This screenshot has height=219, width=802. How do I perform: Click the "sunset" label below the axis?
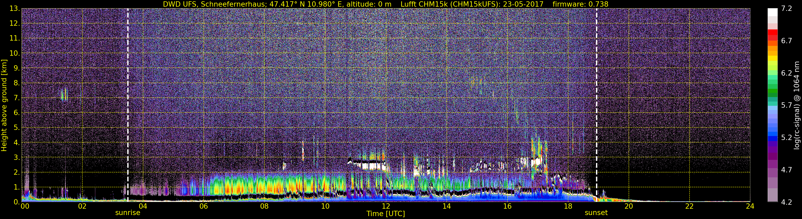coord(596,213)
